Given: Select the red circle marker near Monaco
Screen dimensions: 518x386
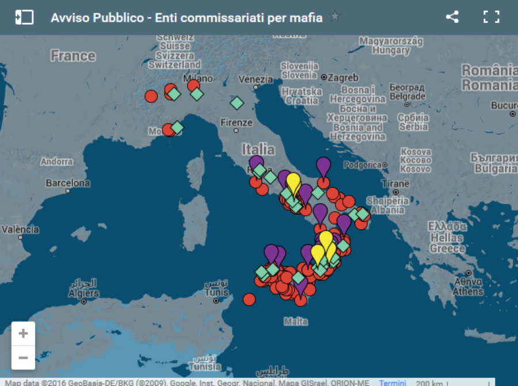Looking at the screenshot, I should point(168,130).
